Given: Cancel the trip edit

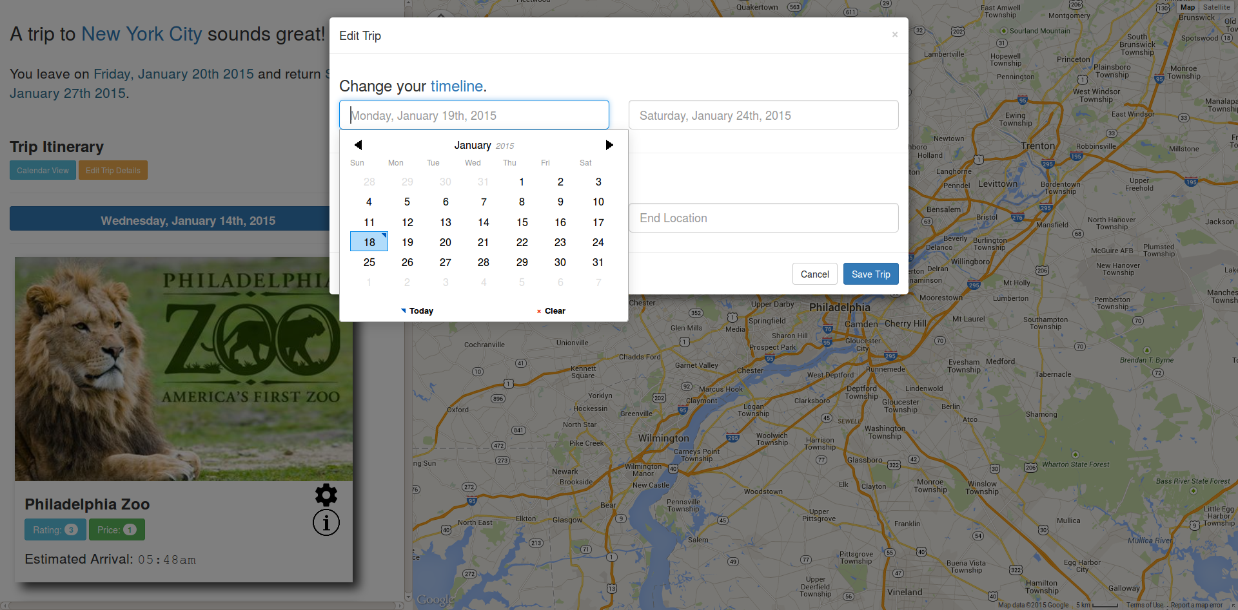Looking at the screenshot, I should point(815,274).
